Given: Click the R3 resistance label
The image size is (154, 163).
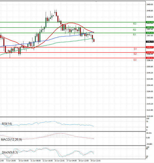Looking at the screenshot, I should 134,24.
